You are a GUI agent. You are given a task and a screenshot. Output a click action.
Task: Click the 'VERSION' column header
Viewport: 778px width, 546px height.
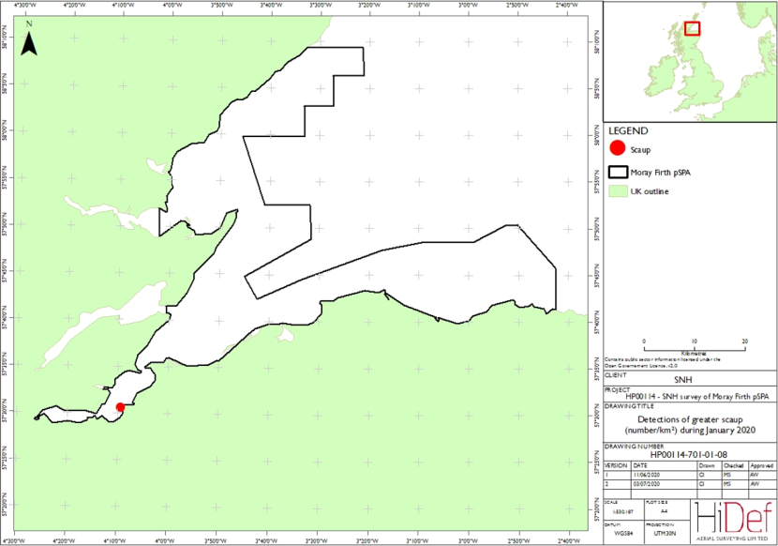pyautogui.click(x=616, y=466)
